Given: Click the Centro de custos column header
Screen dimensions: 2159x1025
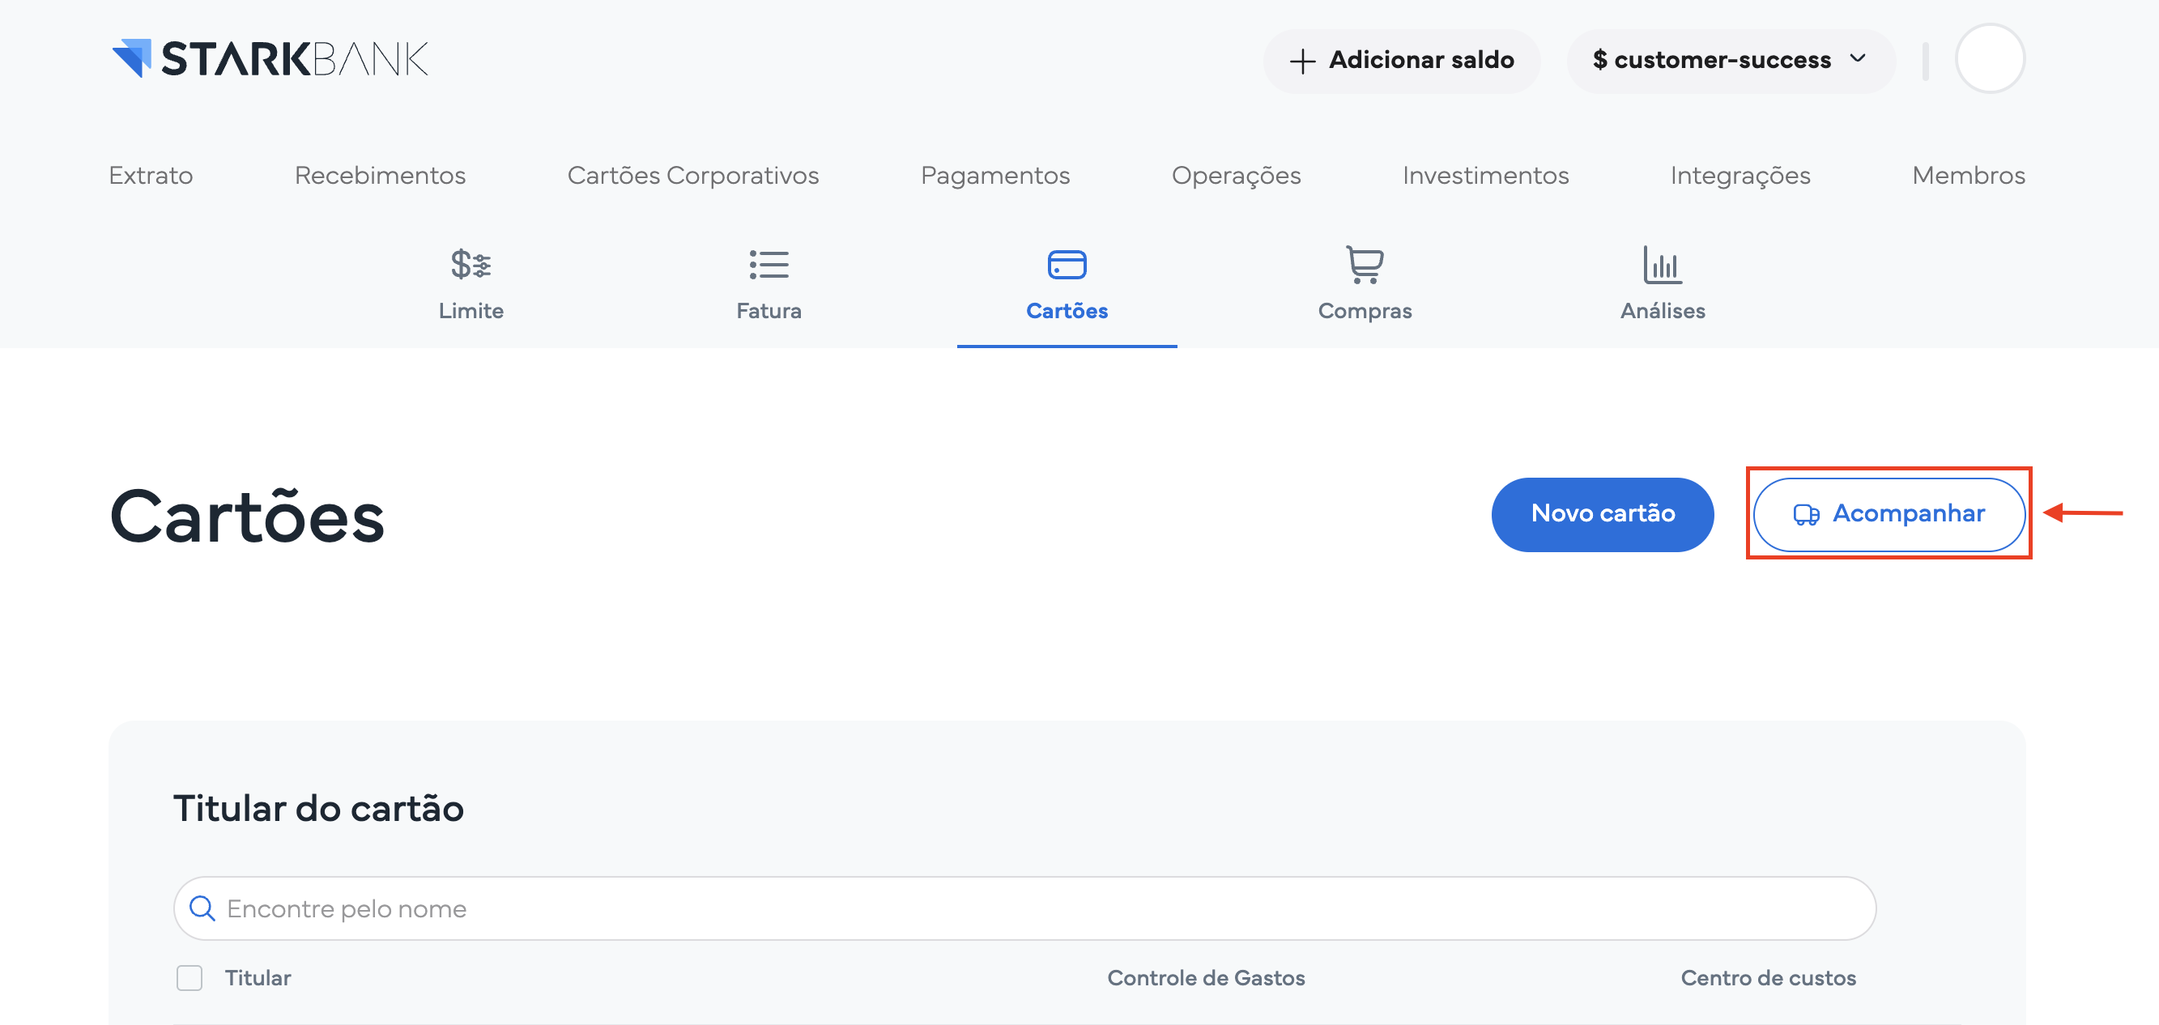Looking at the screenshot, I should tap(1768, 977).
